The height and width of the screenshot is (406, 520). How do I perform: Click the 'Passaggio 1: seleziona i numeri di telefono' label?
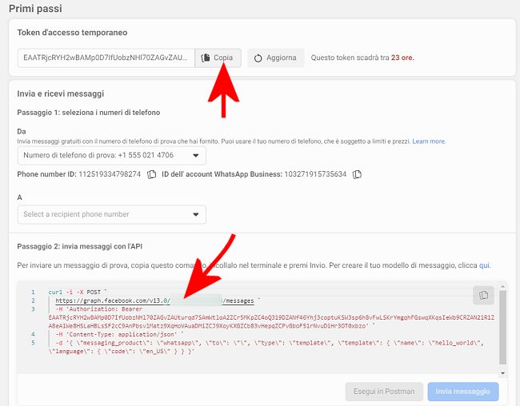[89, 113]
